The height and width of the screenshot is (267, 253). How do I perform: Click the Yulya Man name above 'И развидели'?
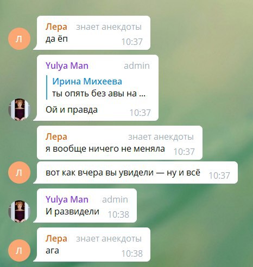coord(67,199)
